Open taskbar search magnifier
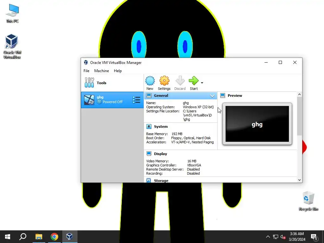 coord(23,237)
